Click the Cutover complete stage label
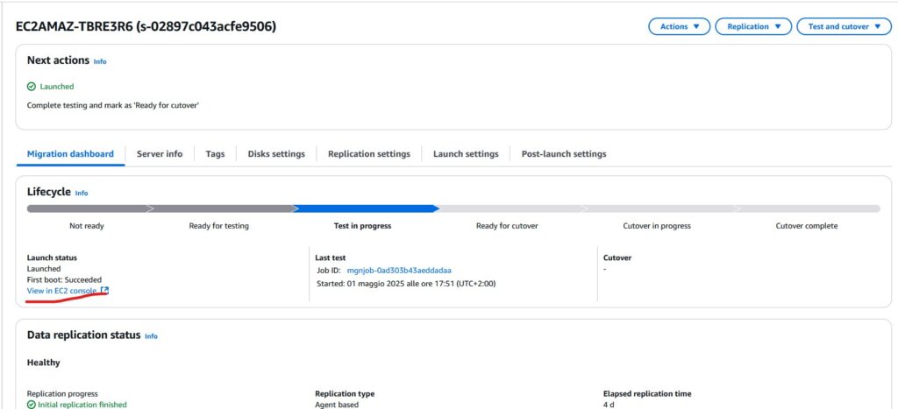 tap(807, 226)
